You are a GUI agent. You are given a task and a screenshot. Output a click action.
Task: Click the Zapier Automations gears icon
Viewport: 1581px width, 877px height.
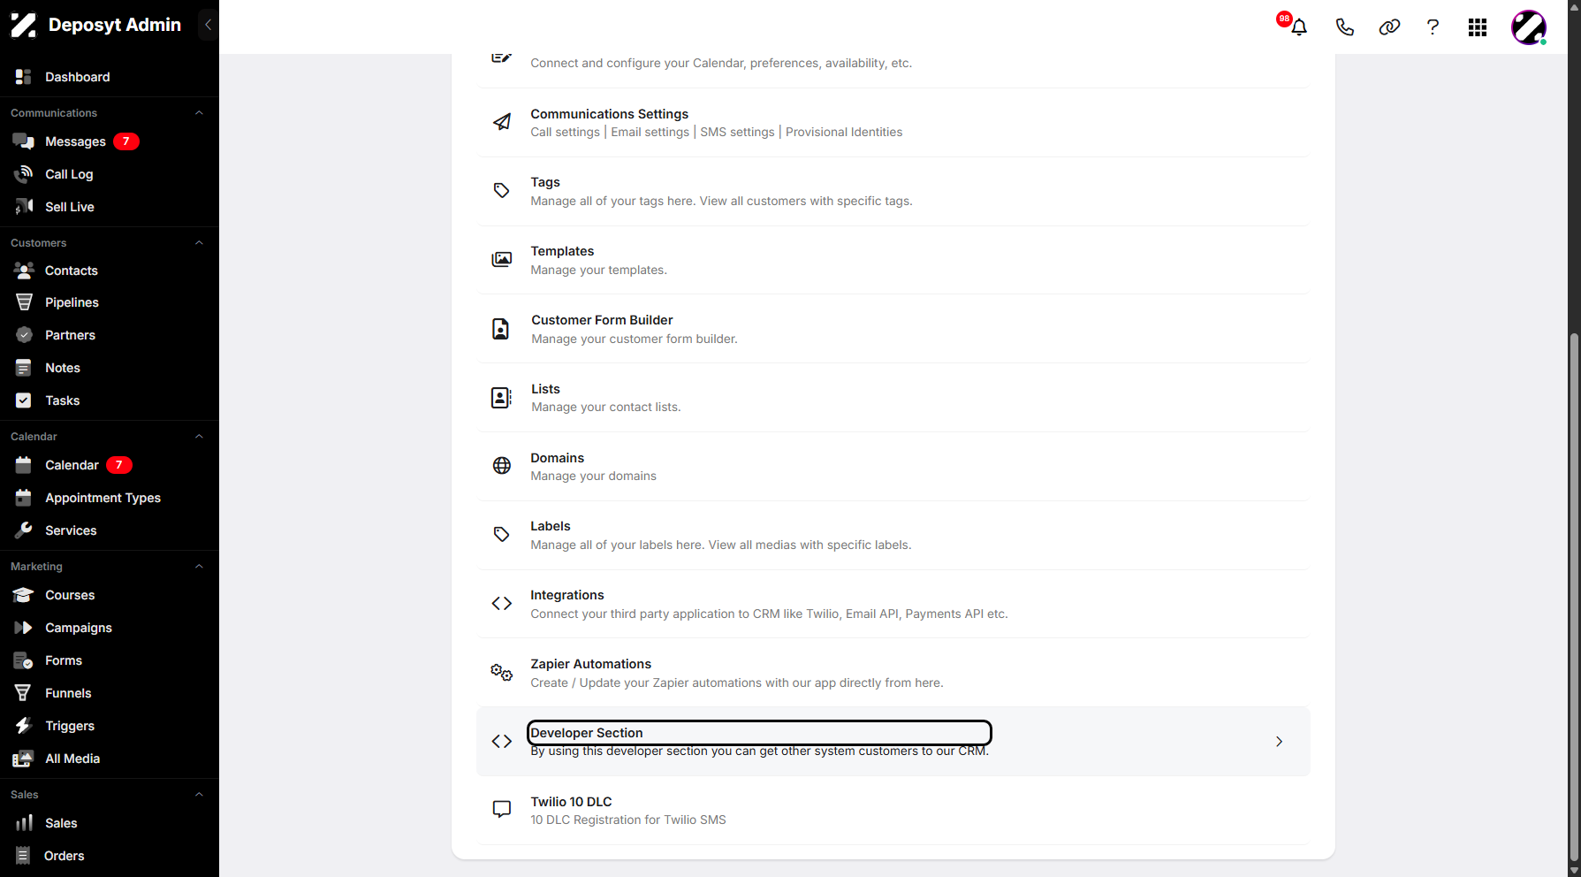click(502, 673)
